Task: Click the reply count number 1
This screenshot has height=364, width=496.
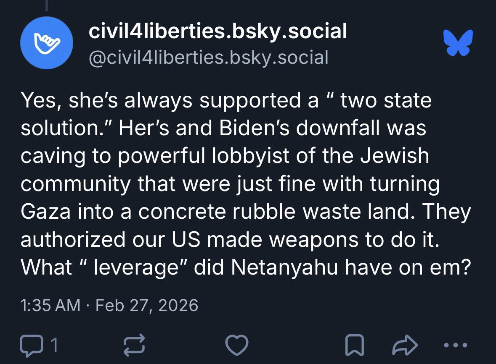Action: (x=53, y=345)
